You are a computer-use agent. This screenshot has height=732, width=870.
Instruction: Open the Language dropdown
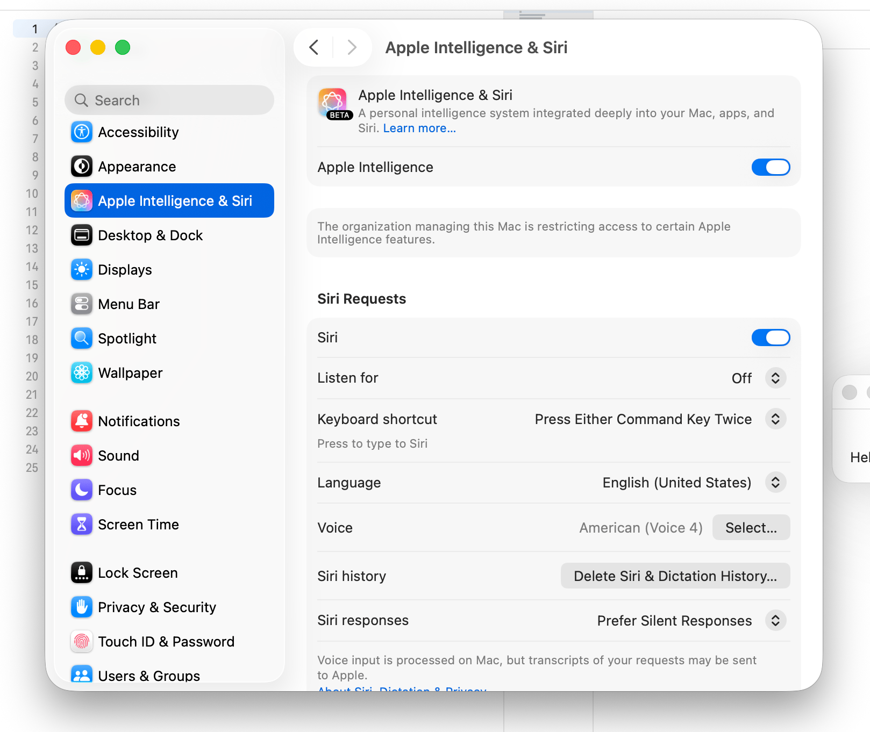coord(775,483)
